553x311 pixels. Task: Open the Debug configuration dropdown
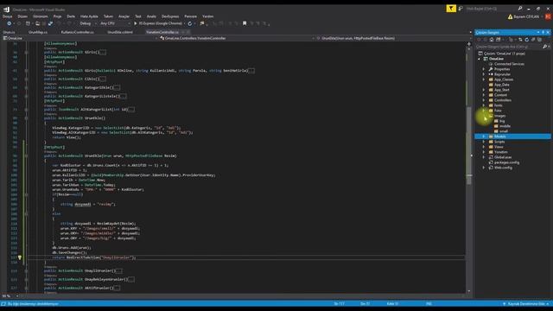click(88, 23)
